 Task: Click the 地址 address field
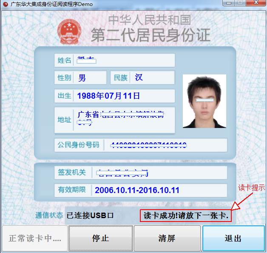pyautogui.click(x=124, y=119)
